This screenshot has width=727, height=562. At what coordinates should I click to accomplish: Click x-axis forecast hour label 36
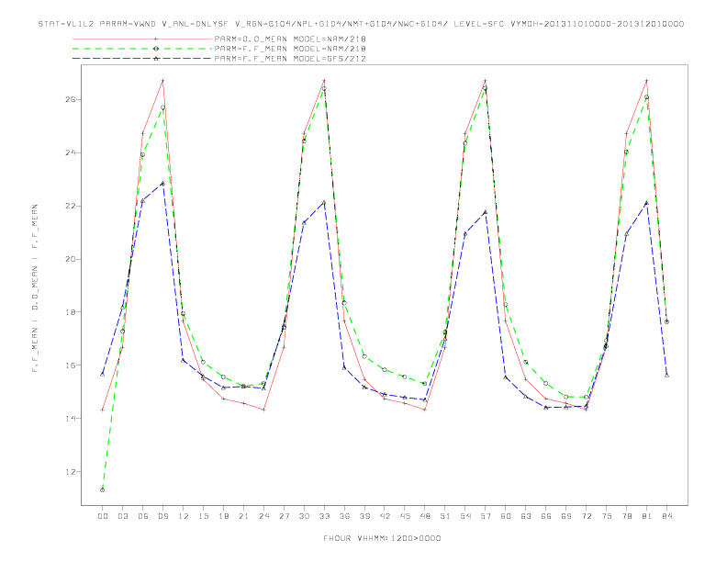pos(344,516)
